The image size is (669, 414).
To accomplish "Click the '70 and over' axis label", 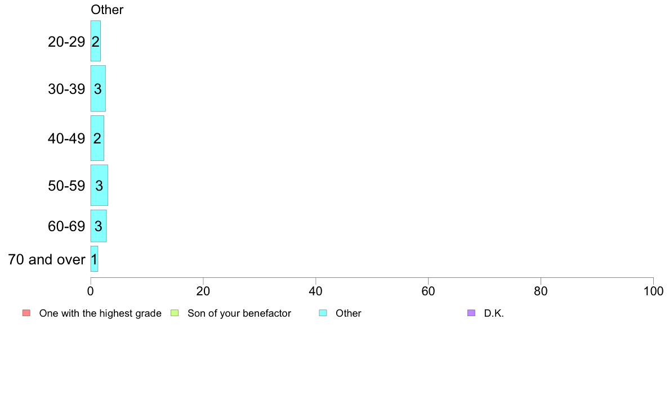I will pyautogui.click(x=47, y=259).
